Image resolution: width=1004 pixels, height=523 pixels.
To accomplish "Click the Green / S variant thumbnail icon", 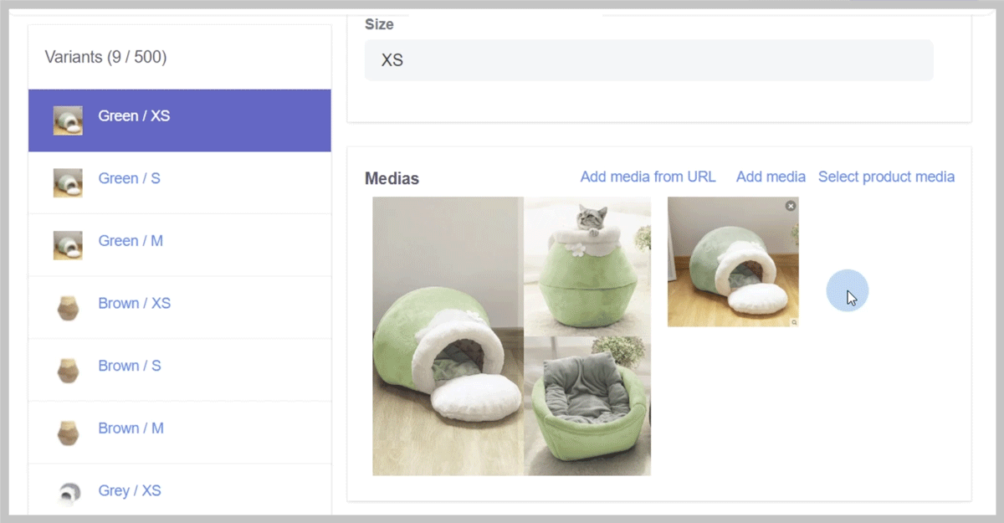I will tap(68, 182).
